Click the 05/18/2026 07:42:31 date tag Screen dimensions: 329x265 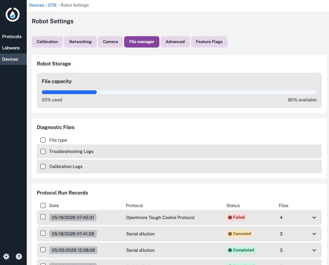[73, 217]
